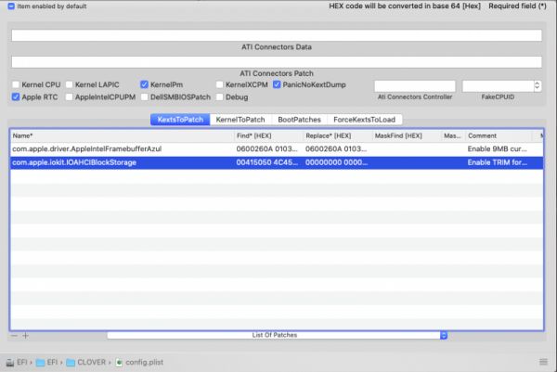Enable the KernelXCPM checkbox
This screenshot has height=372, width=557.
(219, 84)
